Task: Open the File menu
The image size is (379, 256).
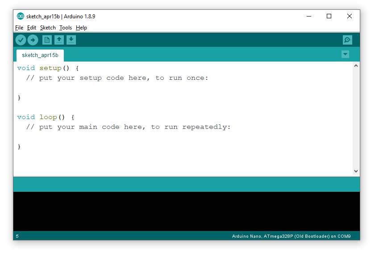Action: [19, 28]
